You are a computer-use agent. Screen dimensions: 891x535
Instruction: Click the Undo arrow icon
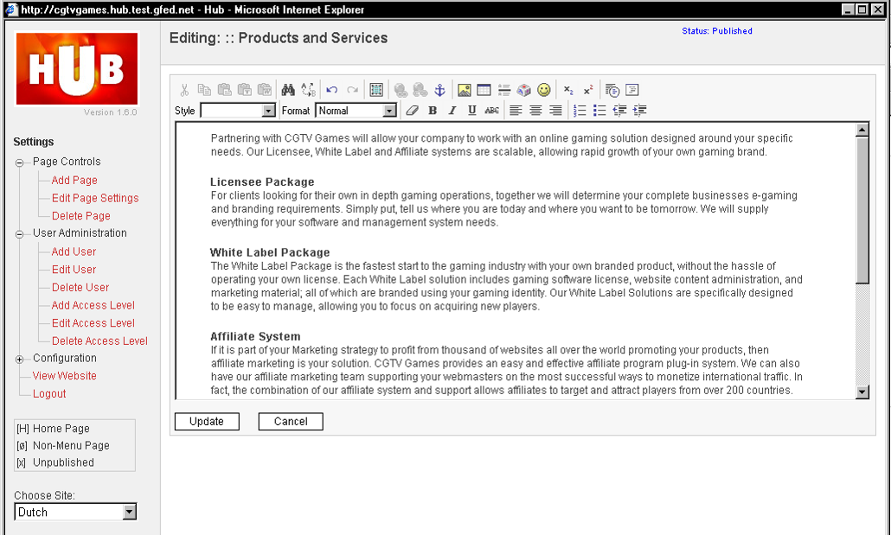pos(332,90)
